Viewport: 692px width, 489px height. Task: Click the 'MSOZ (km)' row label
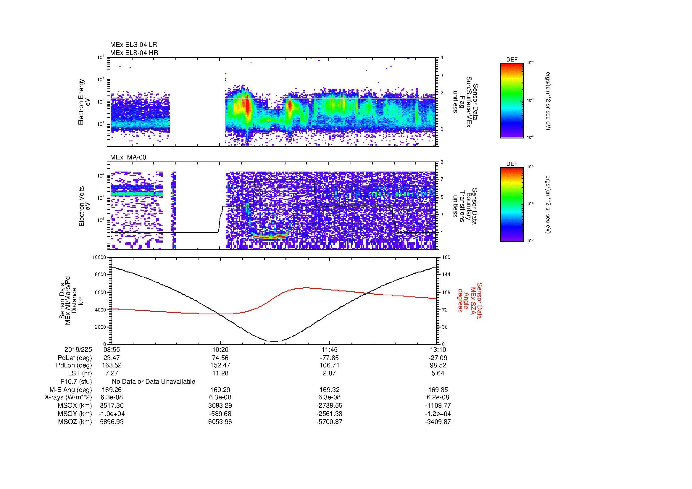tap(75, 422)
